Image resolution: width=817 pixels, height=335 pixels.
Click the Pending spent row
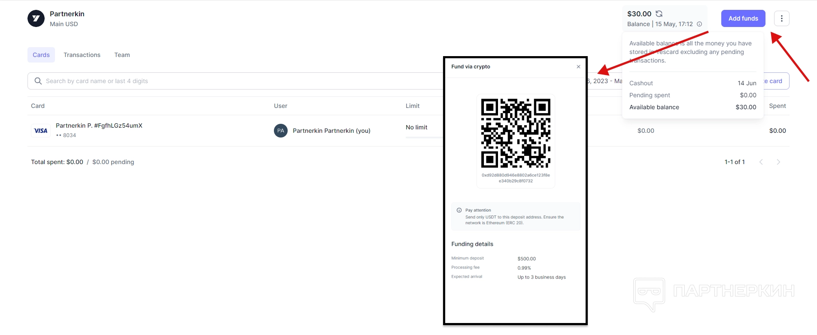693,95
